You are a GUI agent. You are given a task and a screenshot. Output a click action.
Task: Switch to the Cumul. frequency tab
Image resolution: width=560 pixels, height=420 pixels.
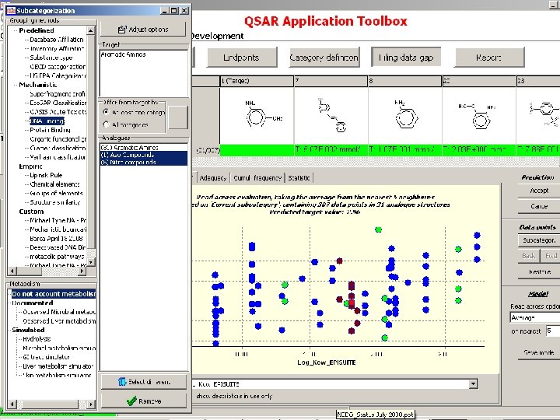tap(257, 177)
